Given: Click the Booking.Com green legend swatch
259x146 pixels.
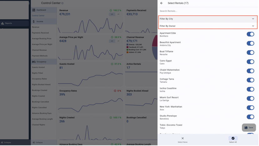Looking at the screenshot, I should click(x=128, y=50).
